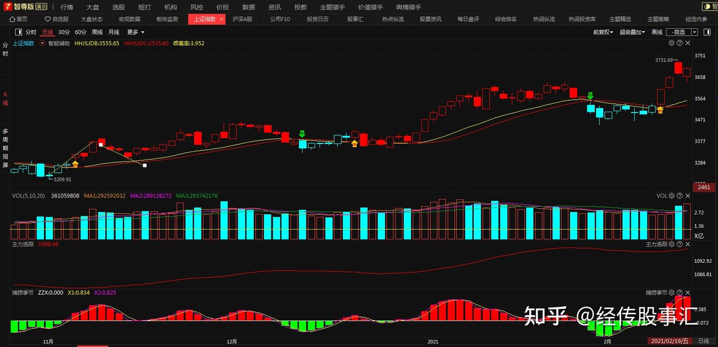Open main chart help question icon
The height and width of the screenshot is (347, 718).
680,43
